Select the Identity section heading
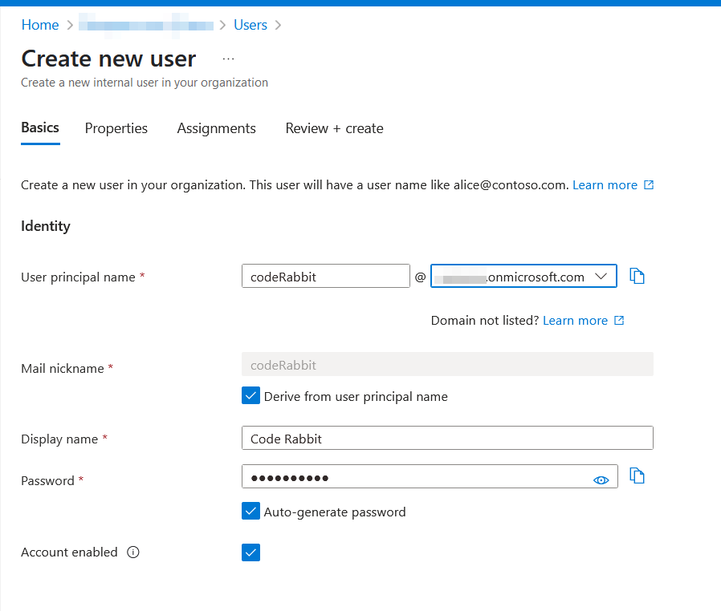Image resolution: width=721 pixels, height=611 pixels. 46,226
